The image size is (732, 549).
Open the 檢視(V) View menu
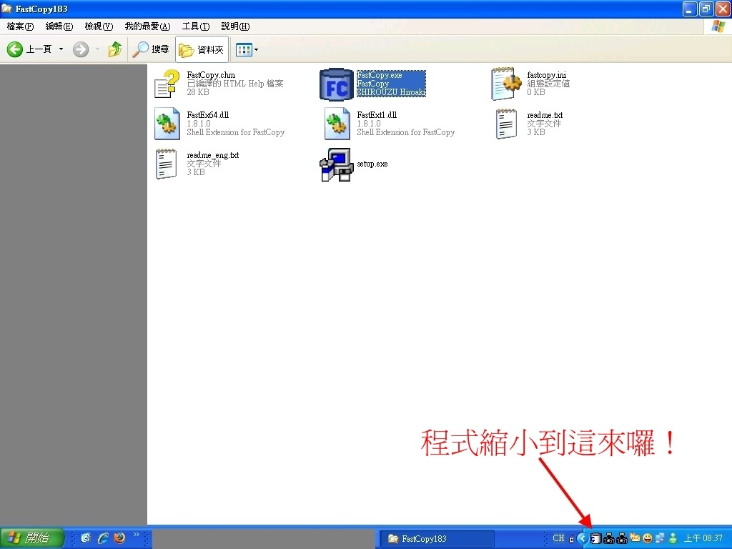pyautogui.click(x=99, y=26)
